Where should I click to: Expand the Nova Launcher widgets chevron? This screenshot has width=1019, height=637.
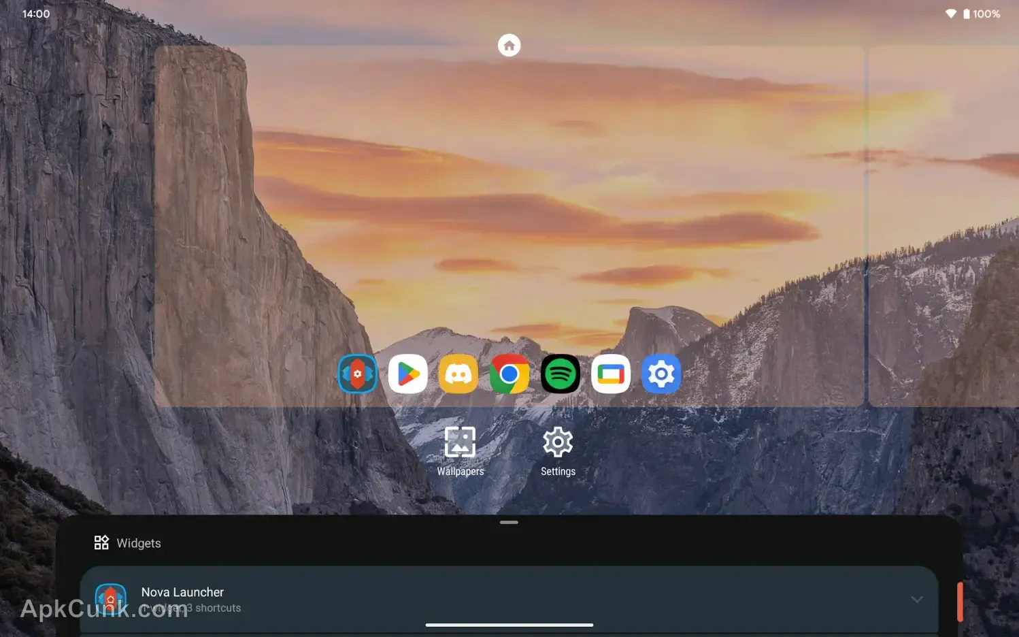coord(917,600)
